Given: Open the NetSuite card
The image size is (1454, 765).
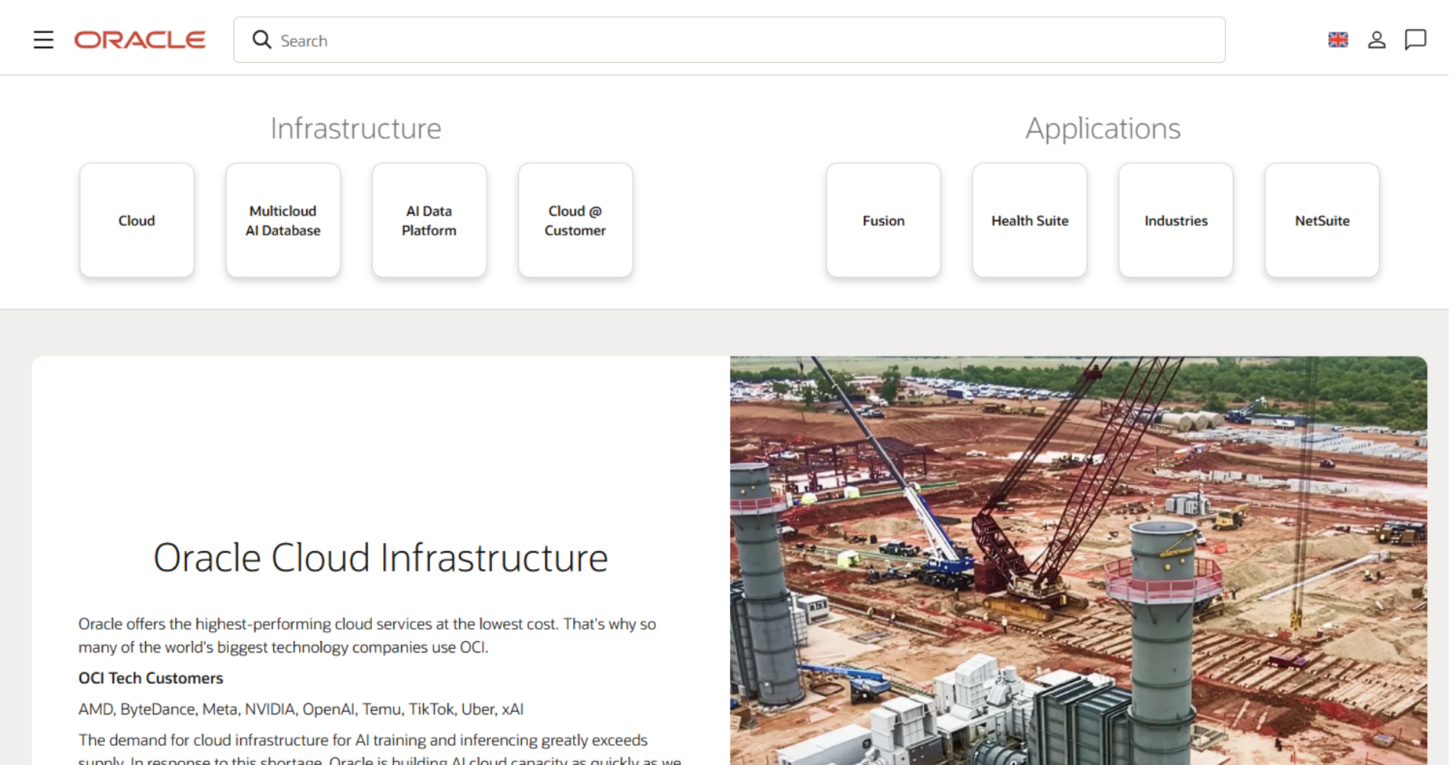Looking at the screenshot, I should coord(1322,220).
